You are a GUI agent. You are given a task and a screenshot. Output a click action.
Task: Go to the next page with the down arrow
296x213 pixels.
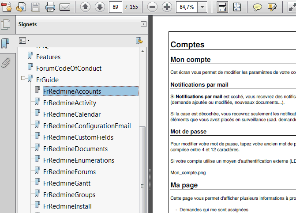[100, 7]
